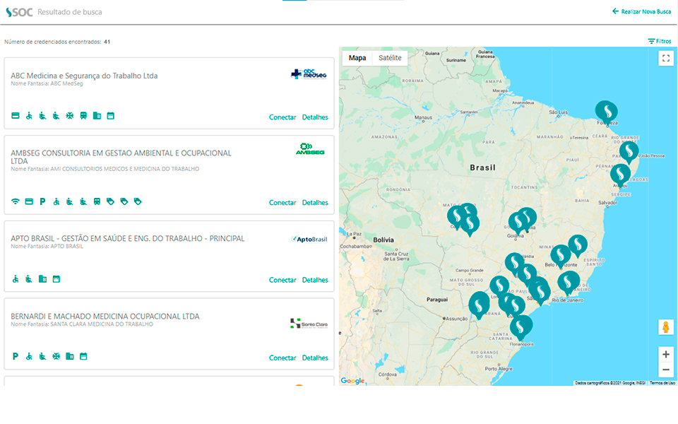Toggle the map fullscreen view
This screenshot has width=678, height=424.
pyautogui.click(x=666, y=58)
